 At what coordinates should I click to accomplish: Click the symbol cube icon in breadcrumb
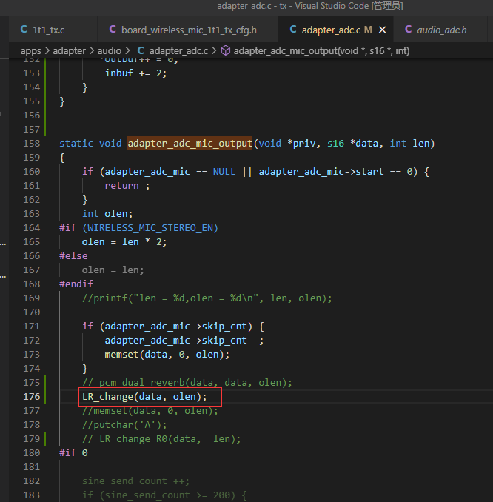[x=226, y=50]
